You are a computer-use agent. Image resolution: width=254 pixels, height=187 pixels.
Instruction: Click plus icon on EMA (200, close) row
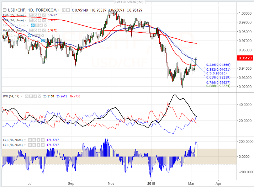click(x=41, y=25)
